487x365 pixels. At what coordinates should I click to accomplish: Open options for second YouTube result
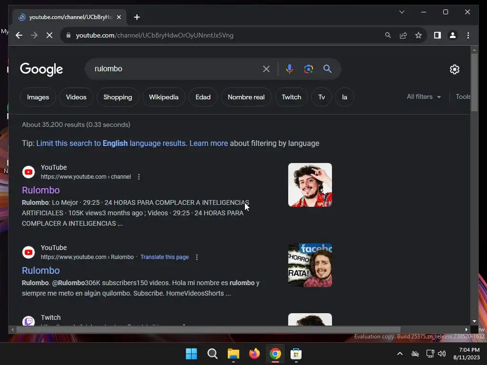(x=197, y=257)
